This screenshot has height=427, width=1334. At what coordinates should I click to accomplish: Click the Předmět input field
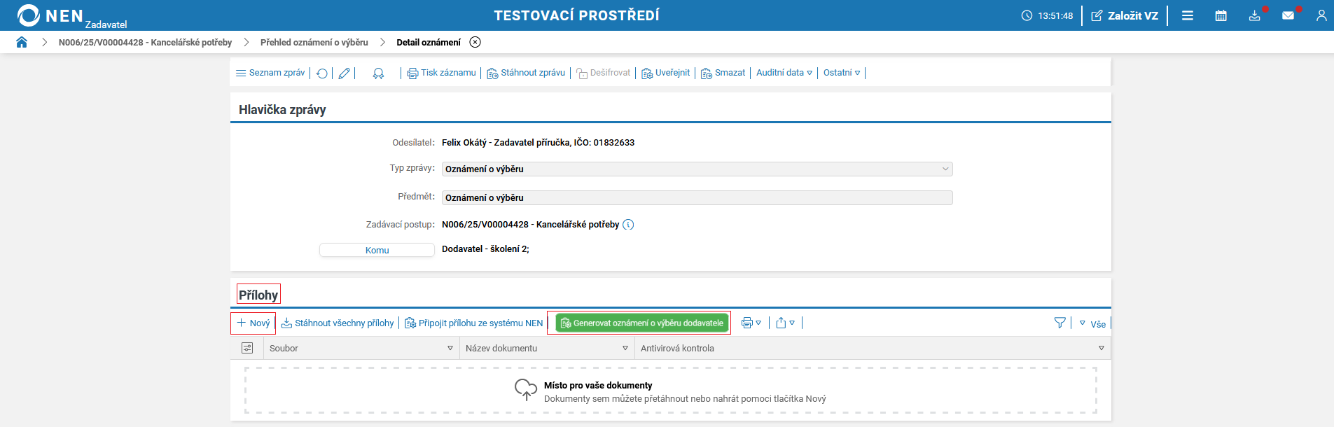(697, 197)
